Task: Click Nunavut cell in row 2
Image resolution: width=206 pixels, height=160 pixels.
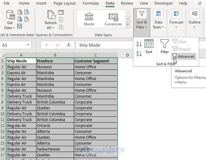Action: coord(55,67)
